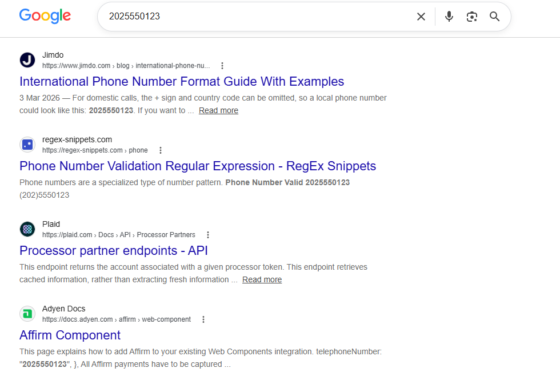Click the plaid.com Docs API breadcrumb
This screenshot has height=380, width=560.
coord(119,235)
